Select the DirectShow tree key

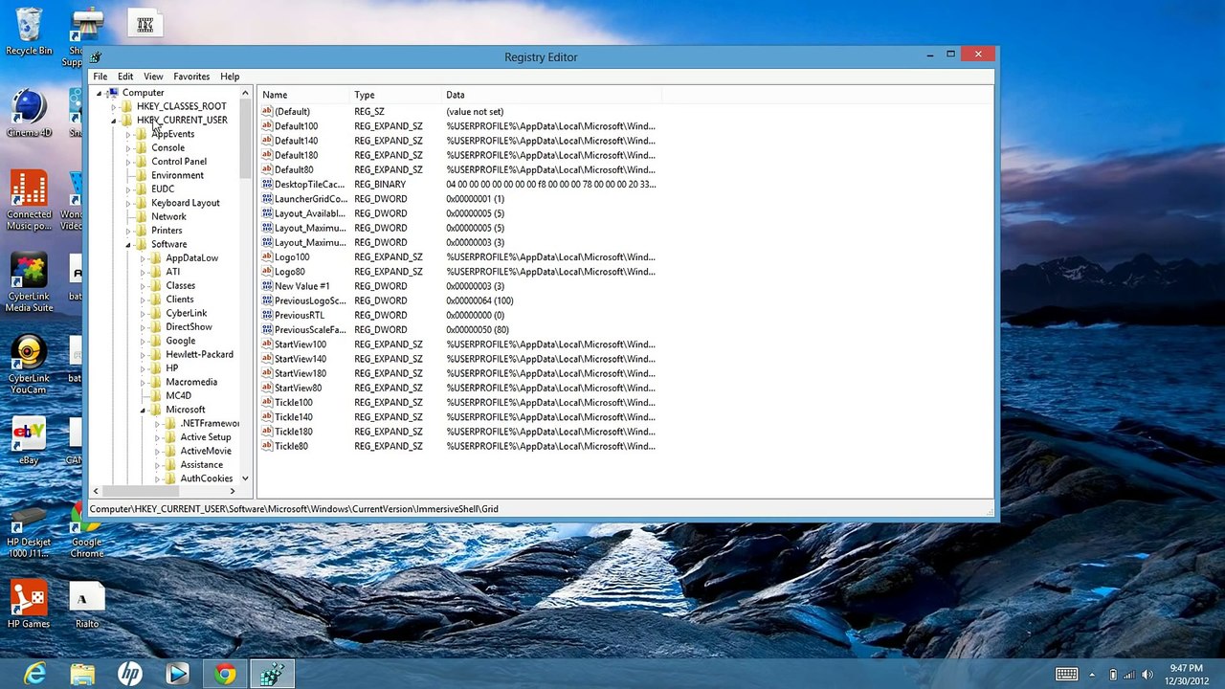tap(189, 327)
